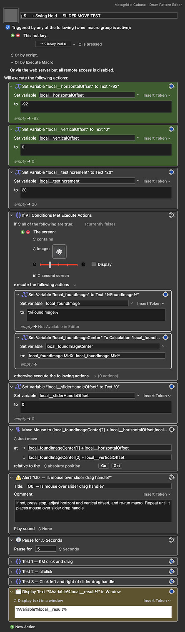Open gear menu of If All Conditions action
The width and height of the screenshot is (185, 632).
pos(171,215)
